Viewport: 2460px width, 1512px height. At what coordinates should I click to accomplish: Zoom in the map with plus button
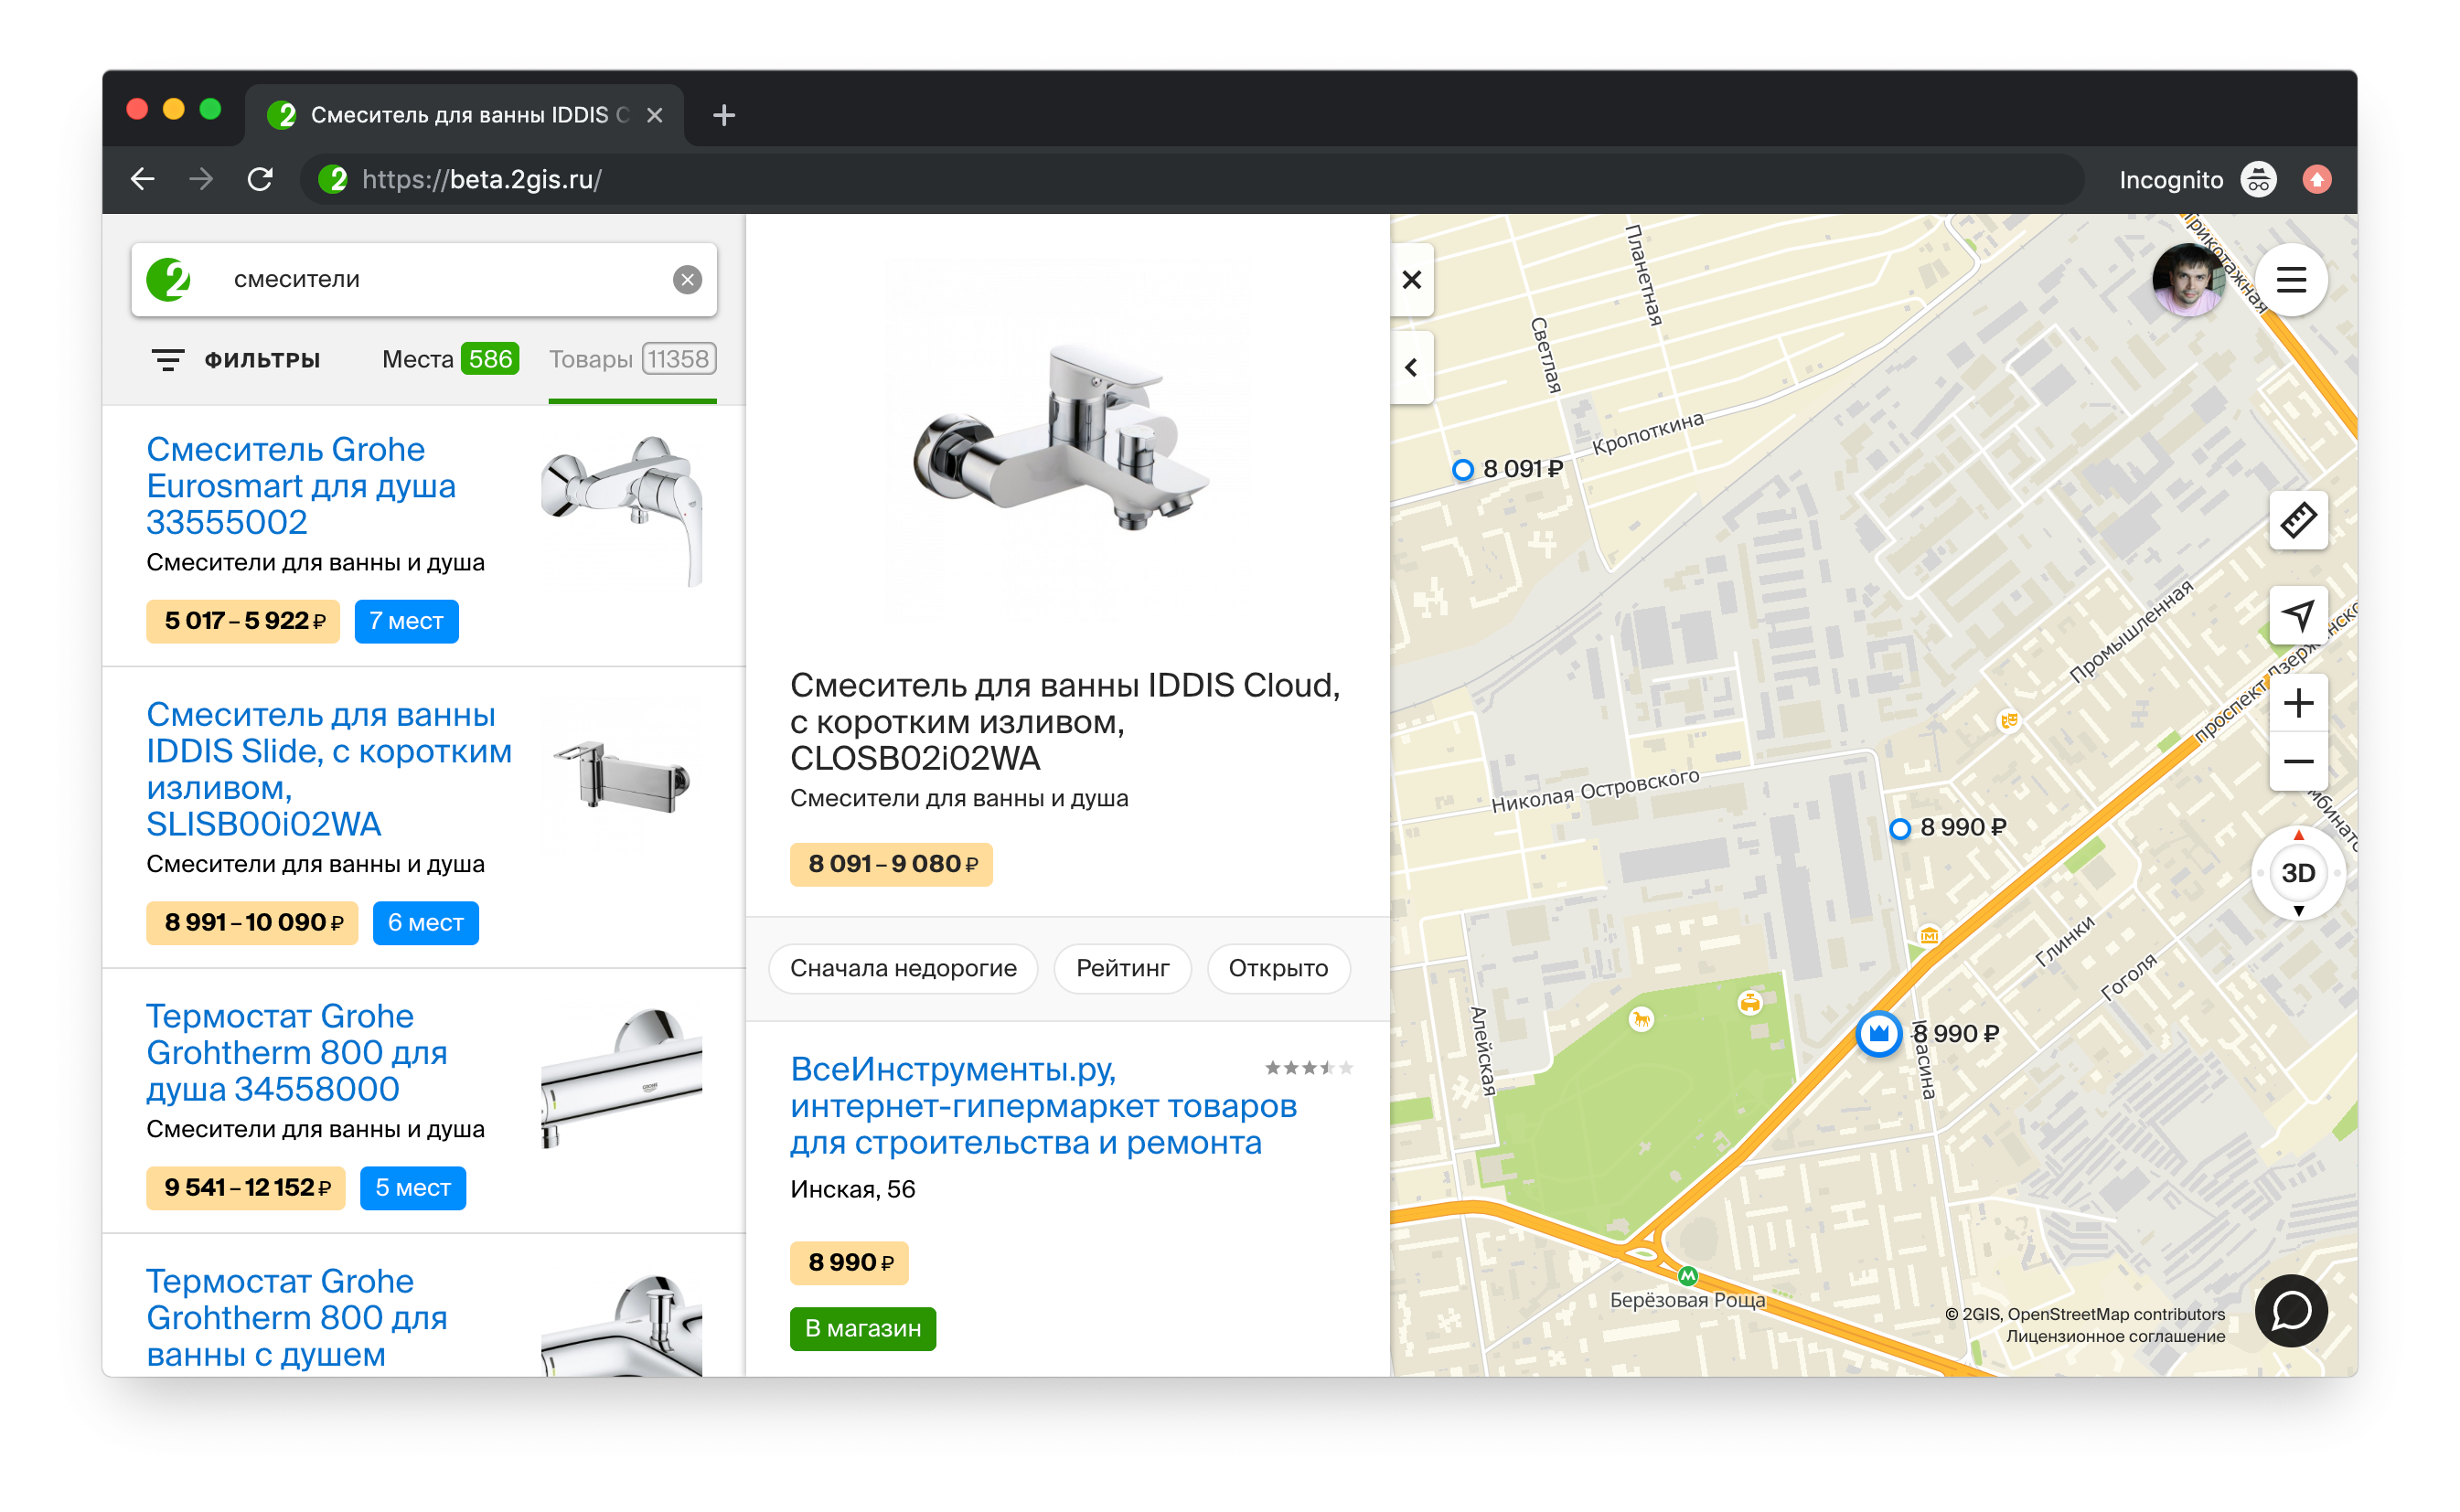2297,703
